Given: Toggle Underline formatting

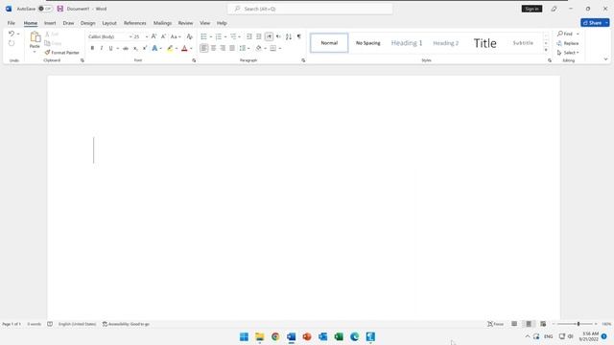Looking at the screenshot, I should 111,48.
